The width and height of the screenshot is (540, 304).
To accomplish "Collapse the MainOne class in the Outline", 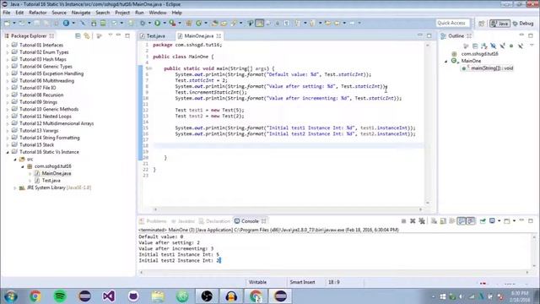I will 446,61.
